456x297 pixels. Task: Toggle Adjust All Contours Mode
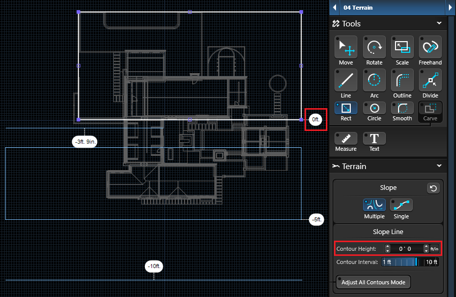point(373,282)
